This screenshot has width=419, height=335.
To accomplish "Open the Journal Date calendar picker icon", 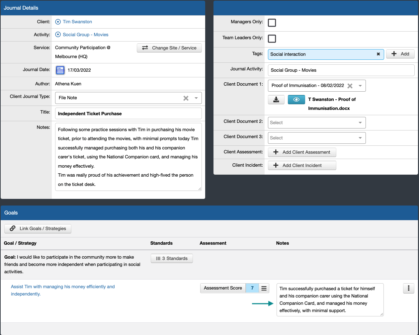I will click(60, 70).
